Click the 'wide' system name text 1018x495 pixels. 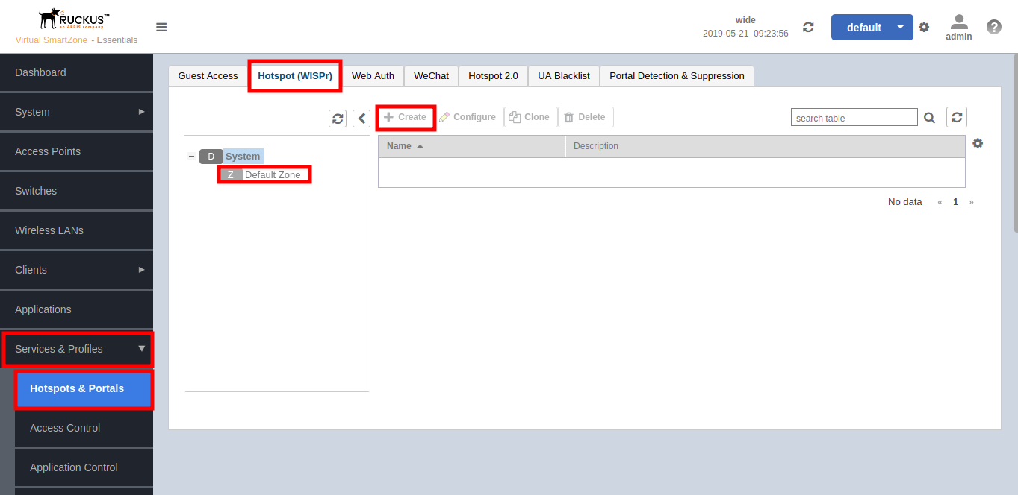pyautogui.click(x=745, y=20)
